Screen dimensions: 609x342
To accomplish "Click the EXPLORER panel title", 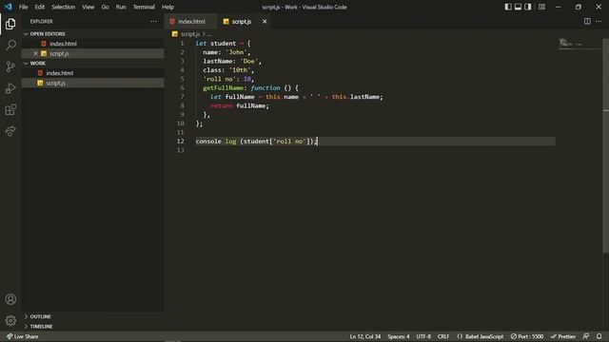I will point(42,21).
